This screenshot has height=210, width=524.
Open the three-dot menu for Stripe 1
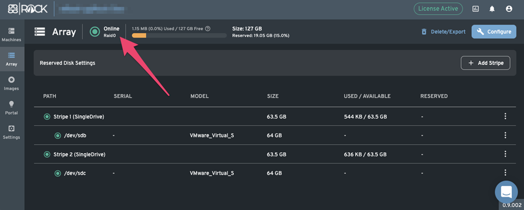505,116
